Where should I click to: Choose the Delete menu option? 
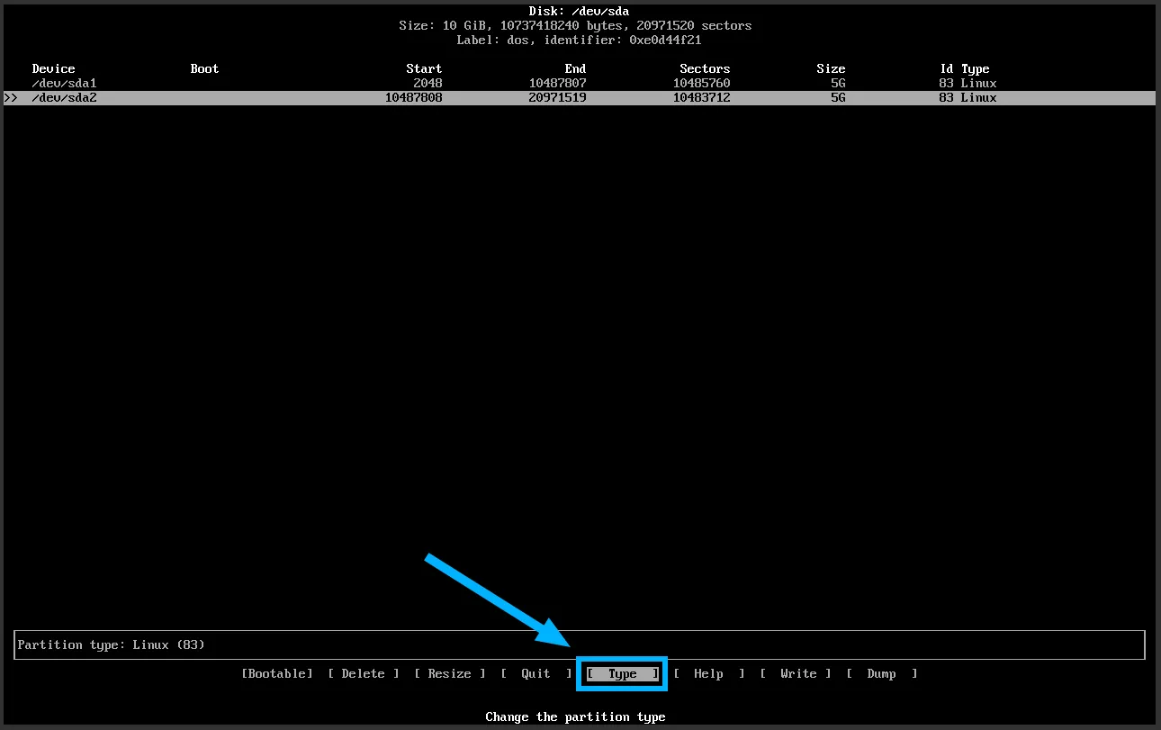click(363, 673)
